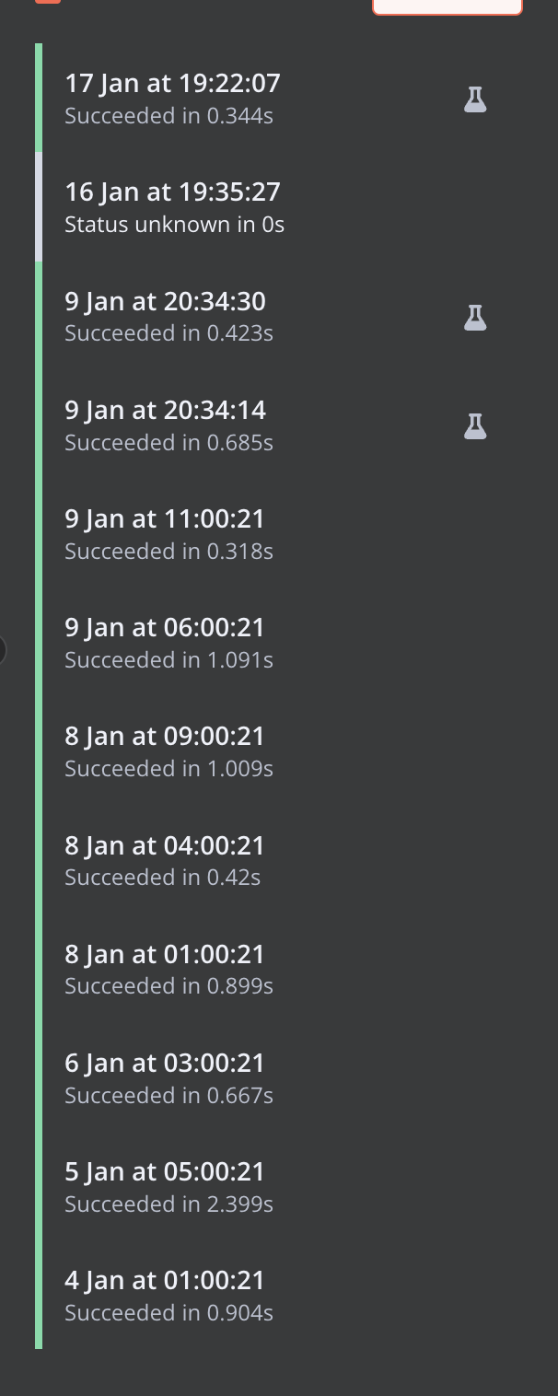Select execution that succeeded in 1.009s
The image size is (558, 1396).
[x=169, y=750]
